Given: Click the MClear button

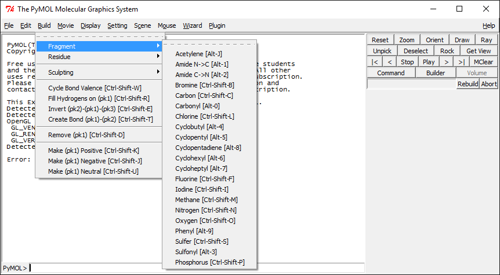Looking at the screenshot, I should (483, 62).
